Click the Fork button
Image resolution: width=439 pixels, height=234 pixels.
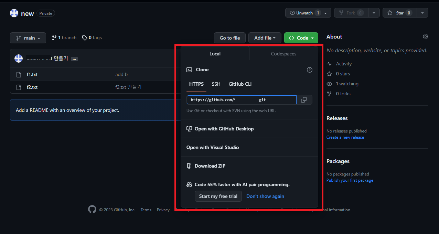click(351, 13)
